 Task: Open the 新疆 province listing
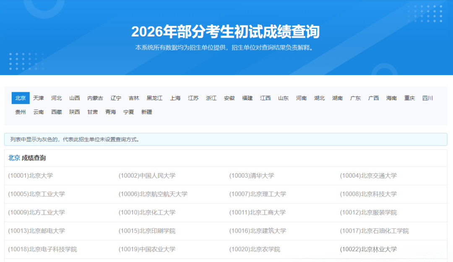click(146, 112)
